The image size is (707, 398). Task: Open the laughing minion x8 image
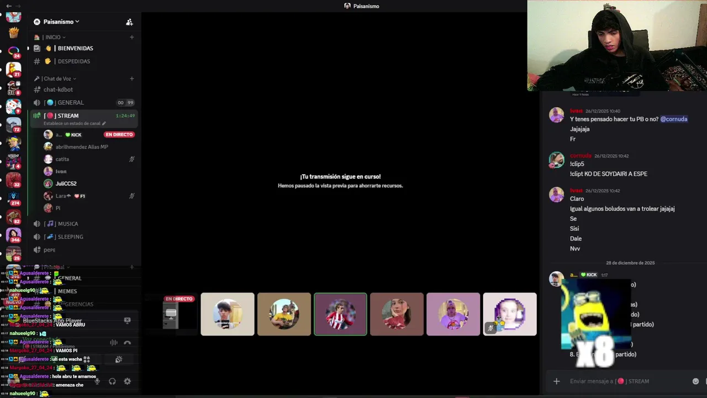[x=595, y=323]
